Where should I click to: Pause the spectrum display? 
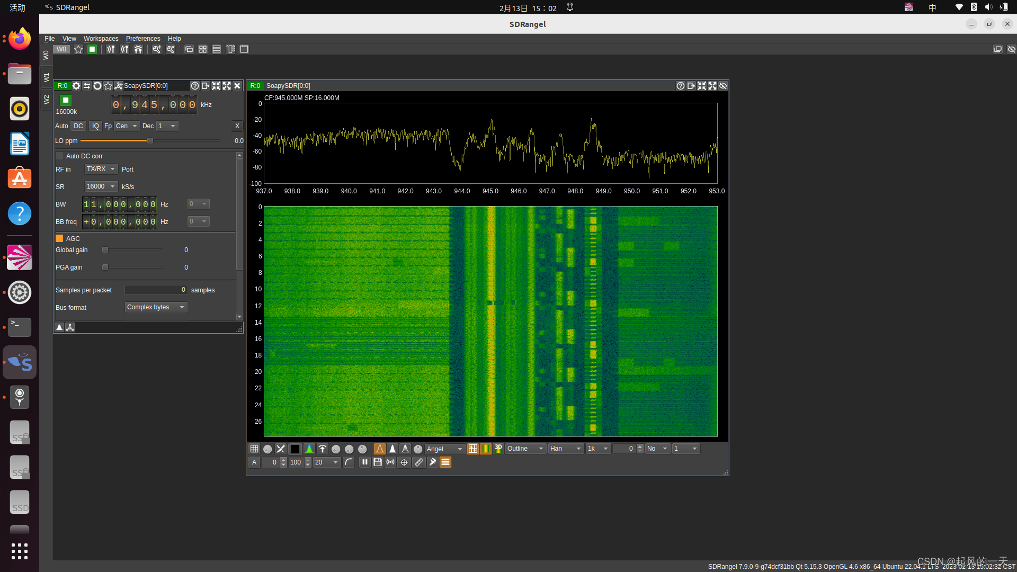[364, 462]
